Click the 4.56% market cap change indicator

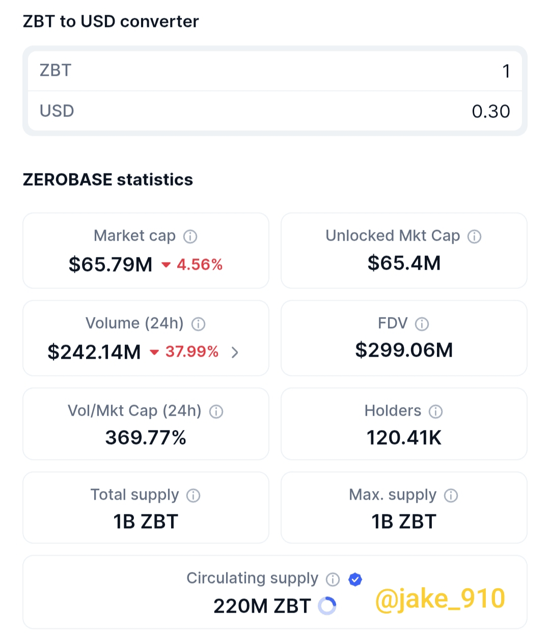(193, 265)
